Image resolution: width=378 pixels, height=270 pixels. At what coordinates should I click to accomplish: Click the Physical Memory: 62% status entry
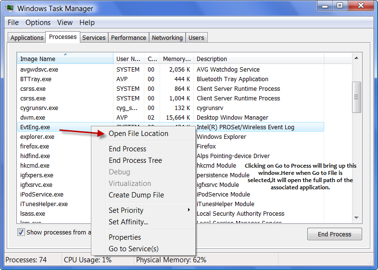171,260
